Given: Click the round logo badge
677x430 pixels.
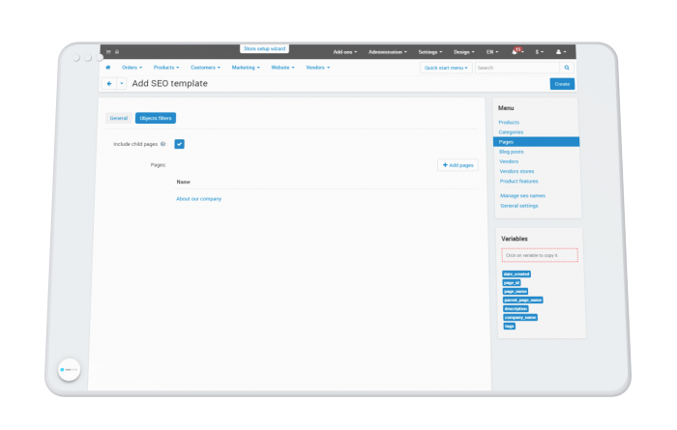Looking at the screenshot, I should pyautogui.click(x=69, y=370).
